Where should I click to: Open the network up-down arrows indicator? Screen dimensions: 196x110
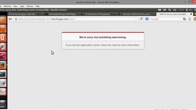point(169,10)
